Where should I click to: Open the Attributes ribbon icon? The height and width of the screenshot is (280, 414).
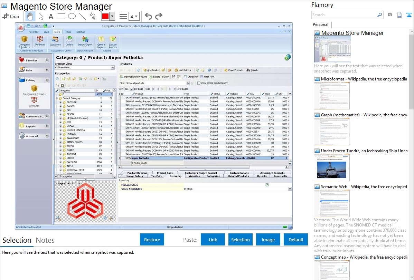(40, 41)
